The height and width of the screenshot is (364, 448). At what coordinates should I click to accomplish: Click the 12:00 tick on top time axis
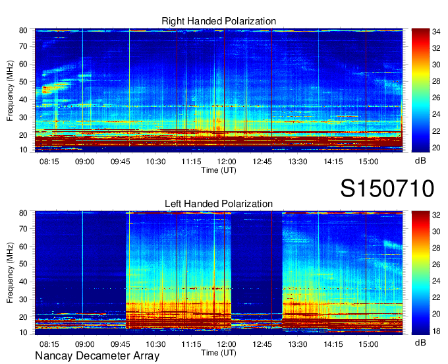pyautogui.click(x=227, y=162)
